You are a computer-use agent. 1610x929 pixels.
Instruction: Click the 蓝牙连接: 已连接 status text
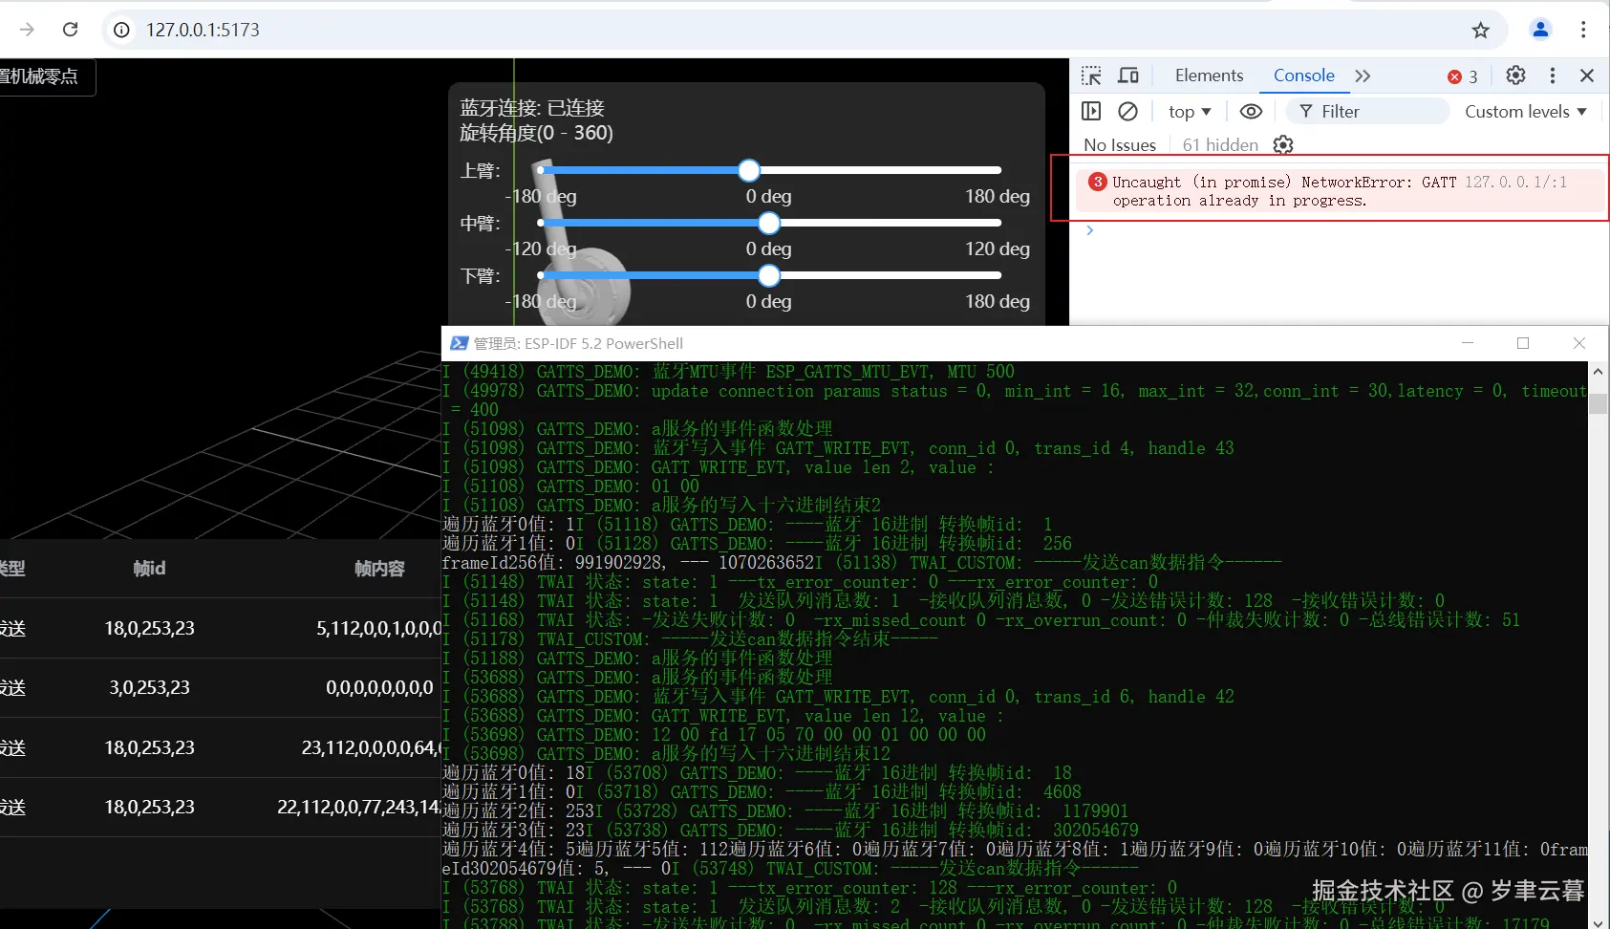pos(532,108)
